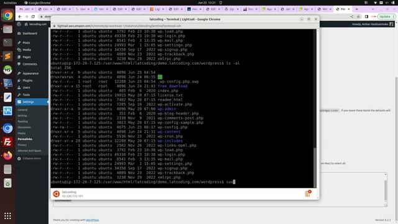Reload the WordPress page

33,17
